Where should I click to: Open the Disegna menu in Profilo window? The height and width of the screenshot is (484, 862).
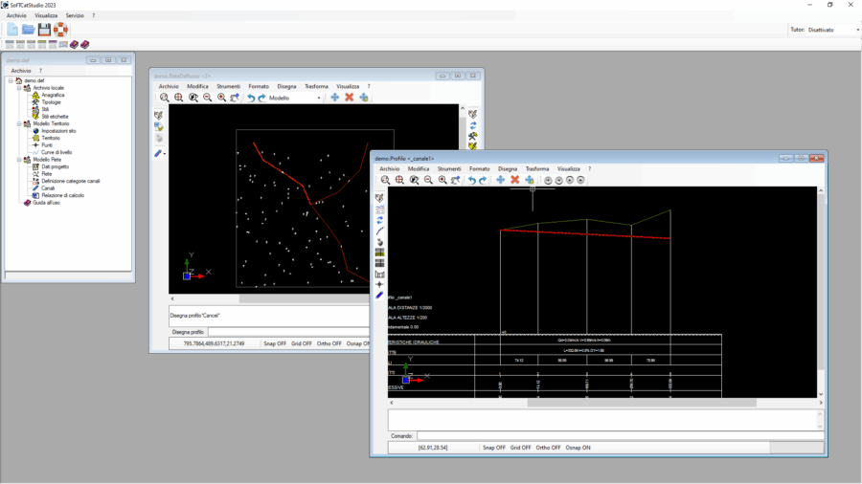507,168
